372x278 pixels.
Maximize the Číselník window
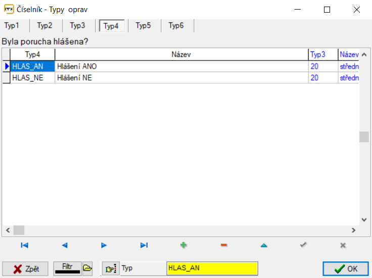327,10
